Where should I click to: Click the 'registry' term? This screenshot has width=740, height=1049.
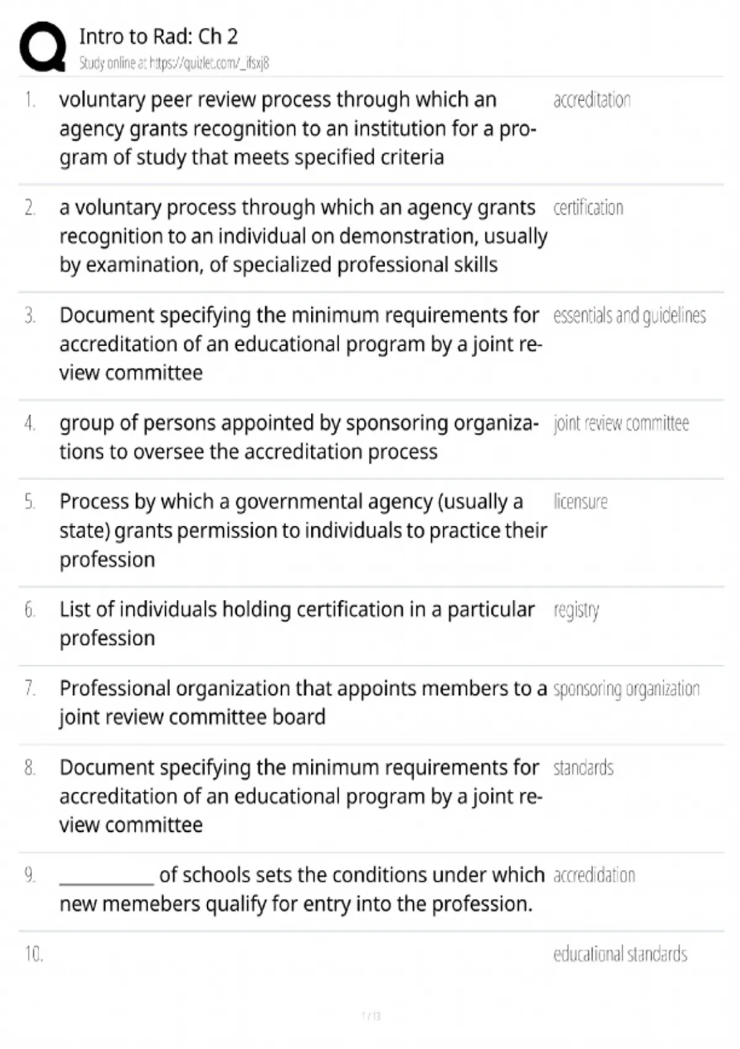(x=576, y=610)
